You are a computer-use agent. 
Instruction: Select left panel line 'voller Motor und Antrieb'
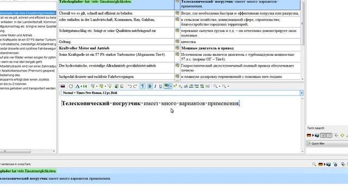16,35
